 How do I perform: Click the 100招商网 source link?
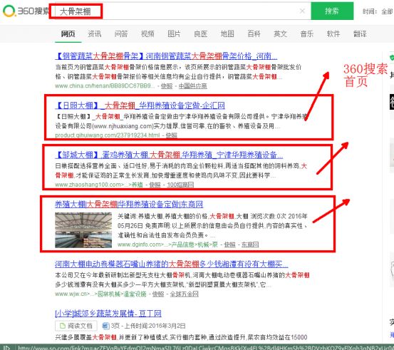pyautogui.click(x=180, y=185)
